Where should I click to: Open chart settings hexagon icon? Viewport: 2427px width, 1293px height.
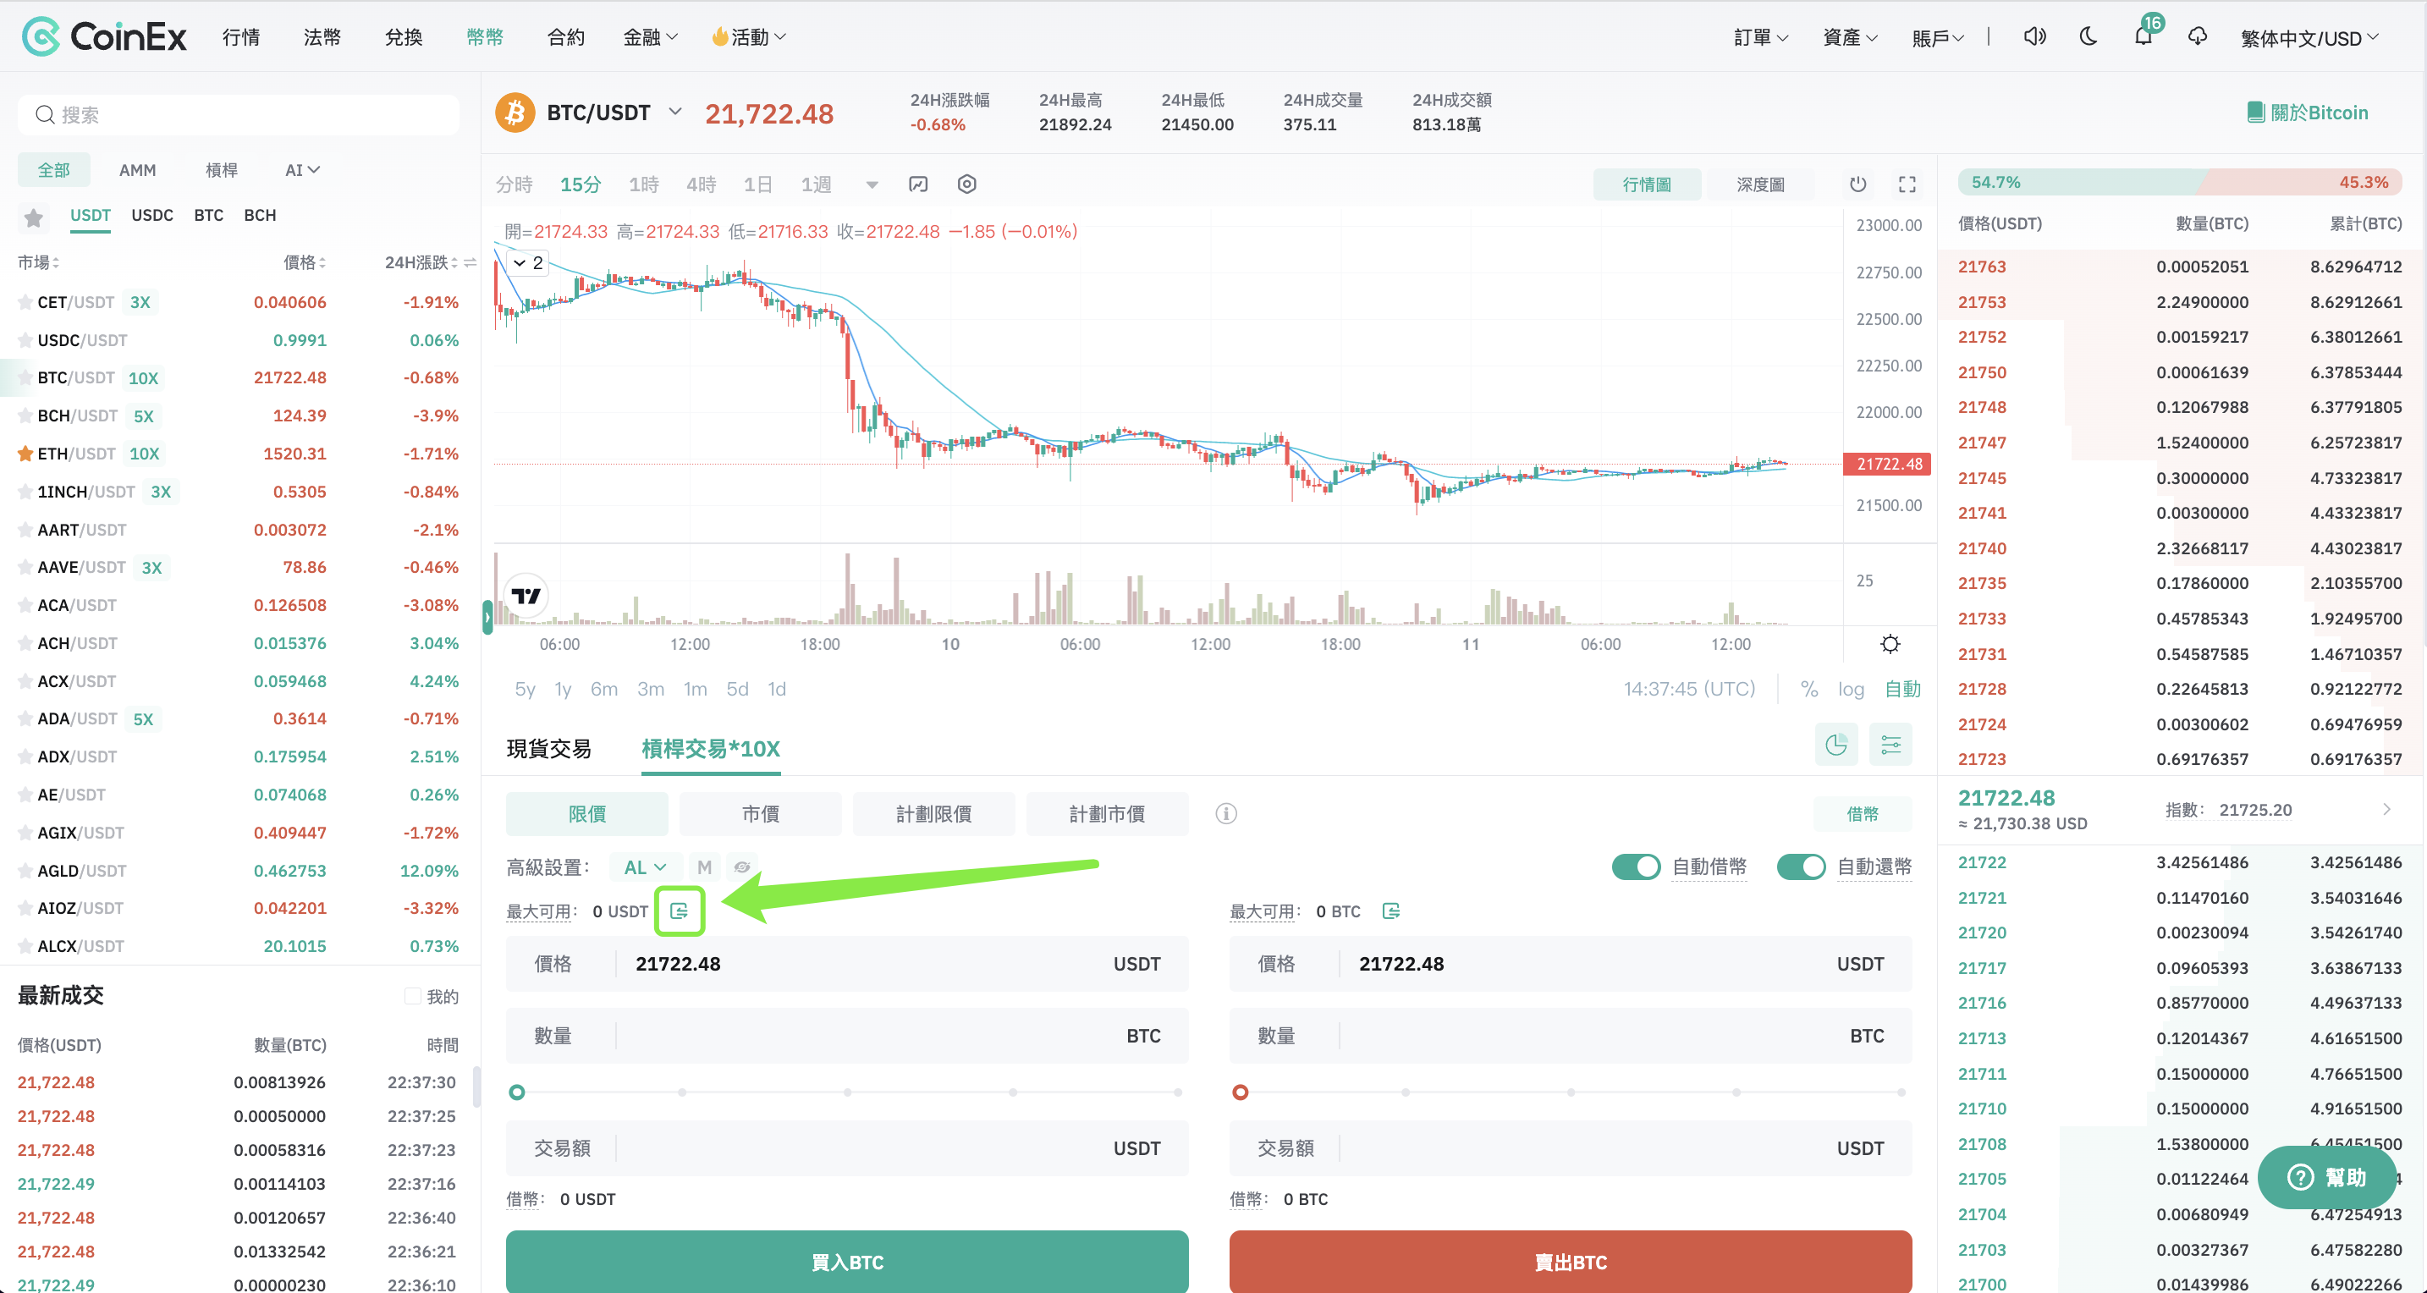(x=966, y=184)
